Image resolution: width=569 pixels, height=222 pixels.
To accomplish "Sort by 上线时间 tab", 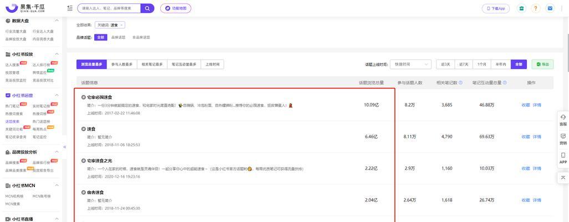I will [212, 64].
